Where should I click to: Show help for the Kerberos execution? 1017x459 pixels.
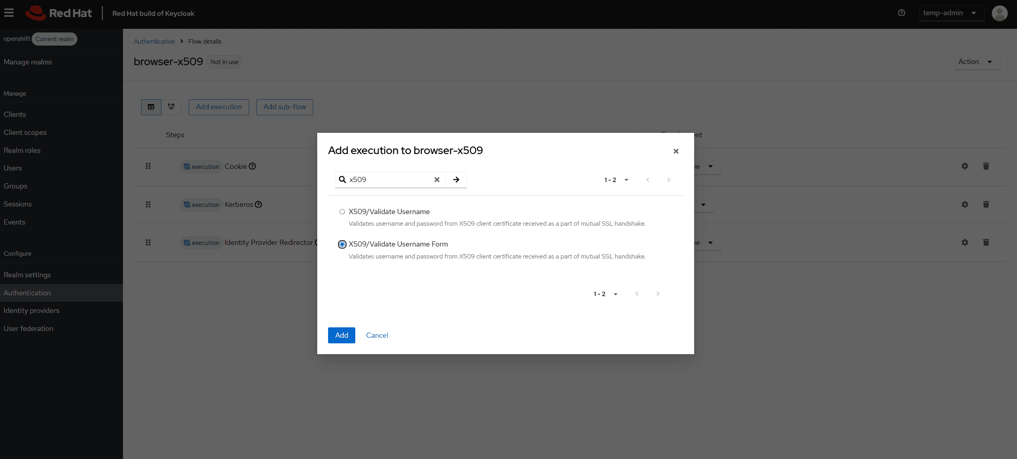(258, 204)
